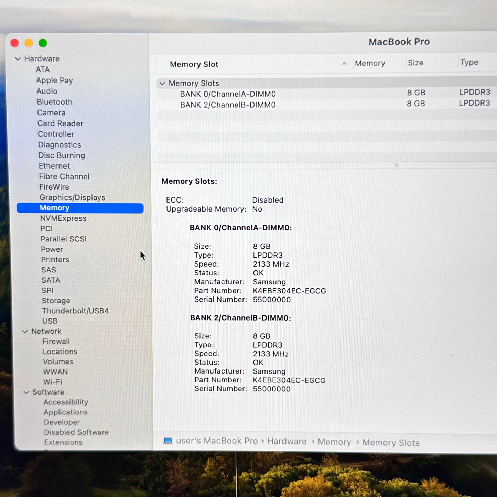The image size is (497, 497).
Task: View Ethernet hardware info
Action: (54, 166)
